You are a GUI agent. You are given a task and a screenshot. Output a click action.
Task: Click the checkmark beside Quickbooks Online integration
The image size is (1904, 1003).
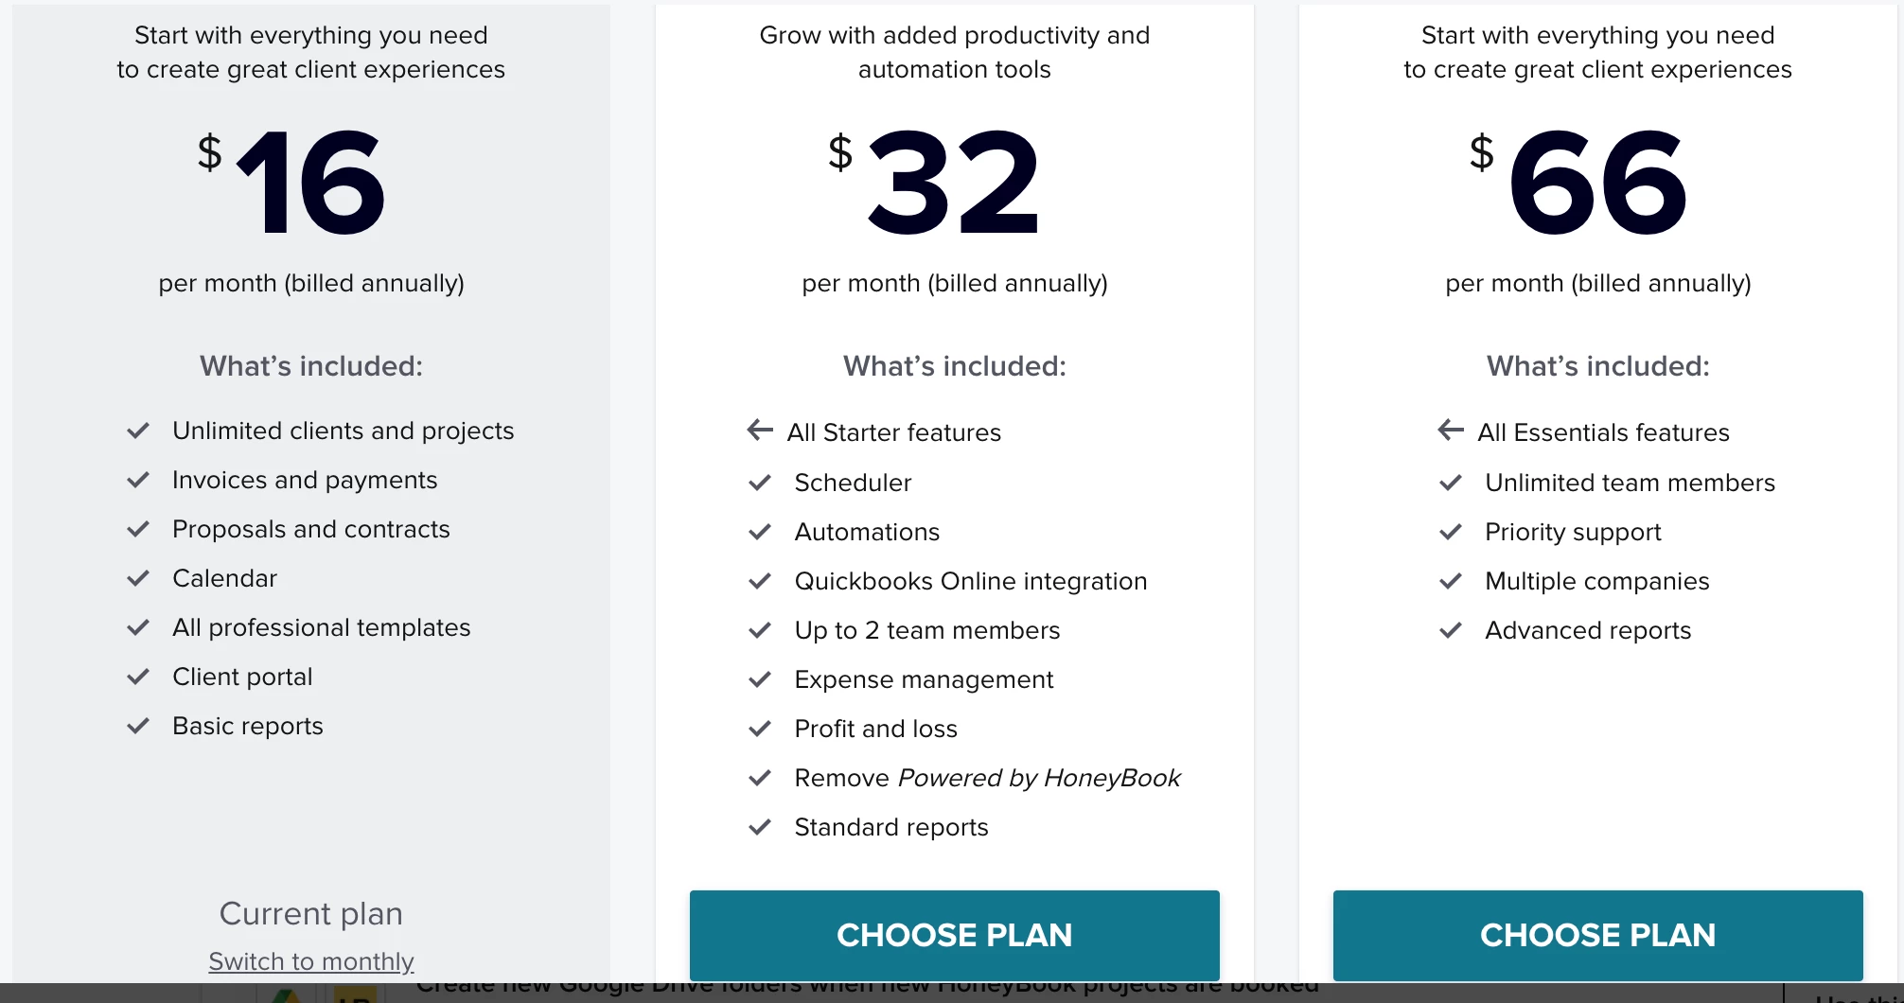pos(760,581)
